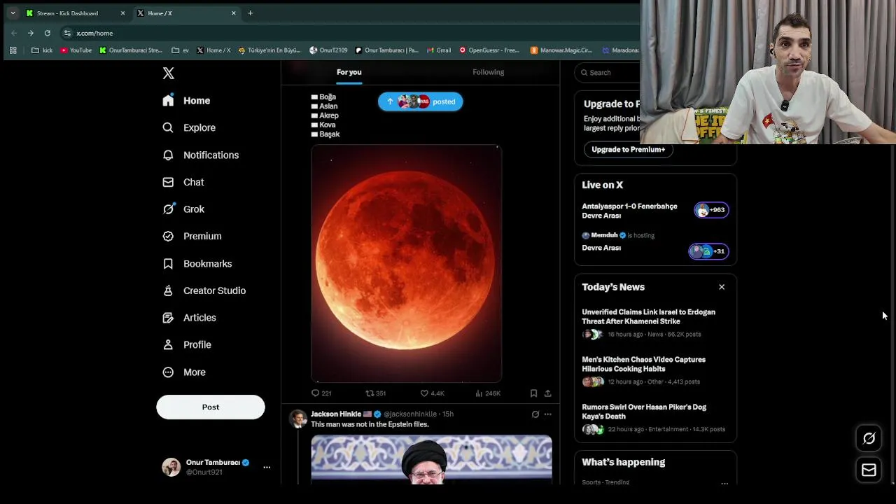Repost the red moon post
The width and height of the screenshot is (896, 504).
[x=376, y=393]
